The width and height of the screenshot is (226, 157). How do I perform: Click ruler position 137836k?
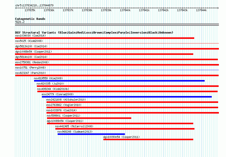[49, 10]
